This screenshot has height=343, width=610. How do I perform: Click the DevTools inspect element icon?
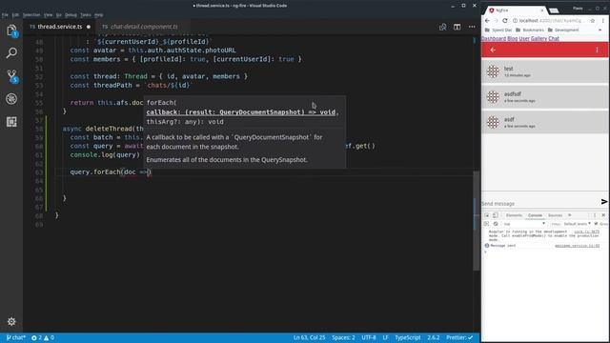(x=487, y=215)
